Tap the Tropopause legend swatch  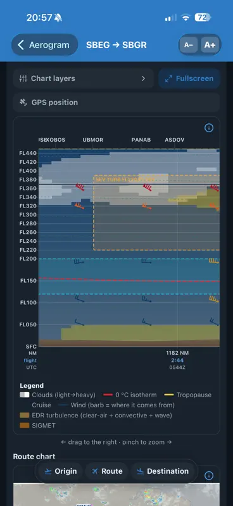coord(169,395)
